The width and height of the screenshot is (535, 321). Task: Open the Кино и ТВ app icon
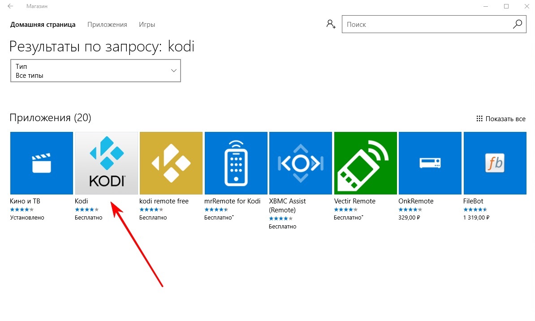pyautogui.click(x=42, y=163)
